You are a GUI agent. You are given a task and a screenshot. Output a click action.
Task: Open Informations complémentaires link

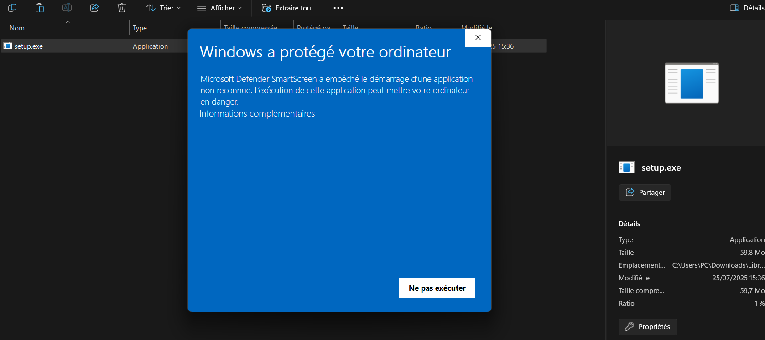[x=257, y=113]
